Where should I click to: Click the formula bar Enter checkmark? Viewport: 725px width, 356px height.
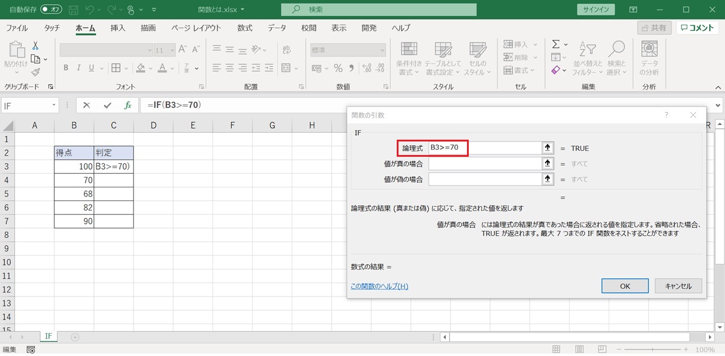(x=107, y=106)
